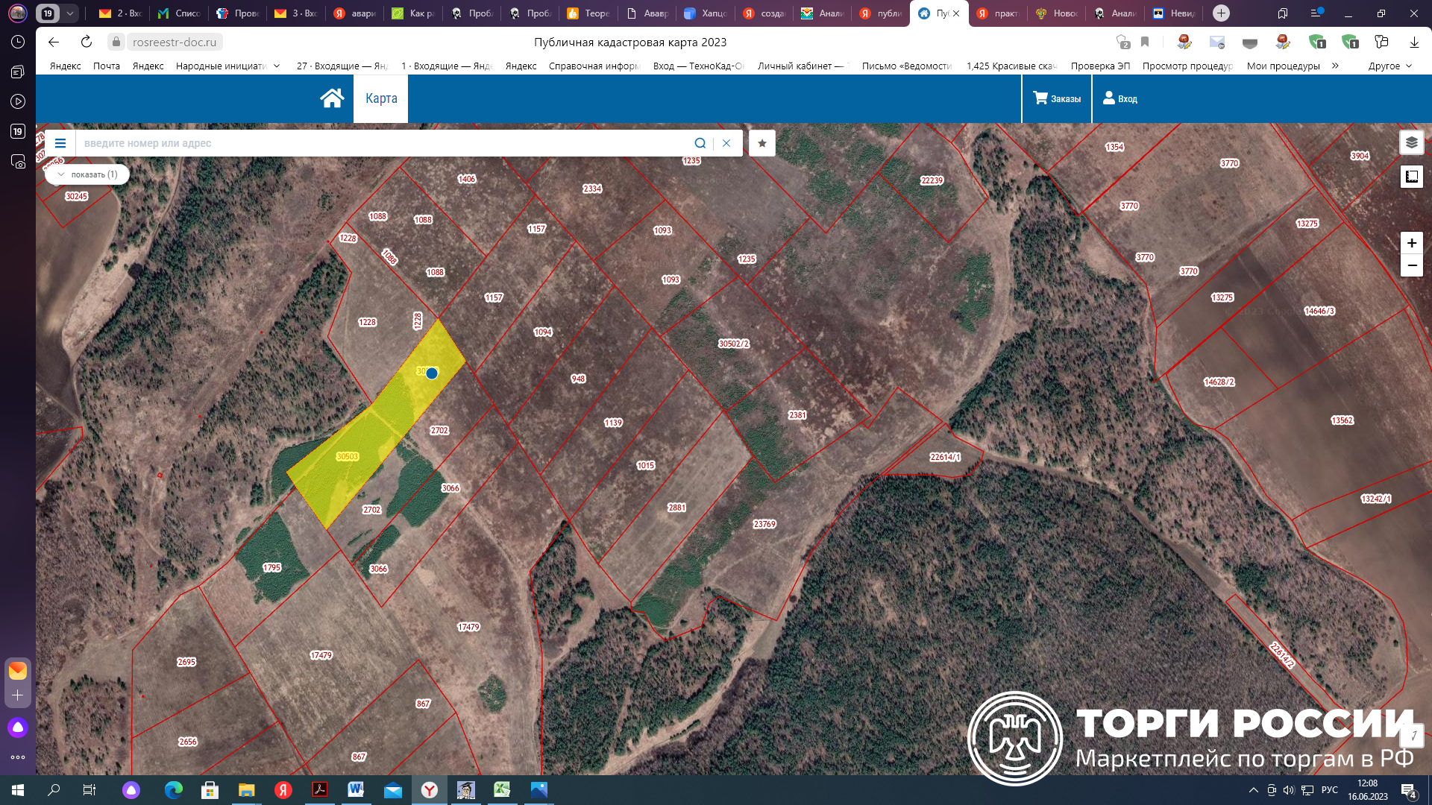The height and width of the screenshot is (805, 1432).
Task: Switch to the Теоре browser tab
Action: (x=588, y=13)
